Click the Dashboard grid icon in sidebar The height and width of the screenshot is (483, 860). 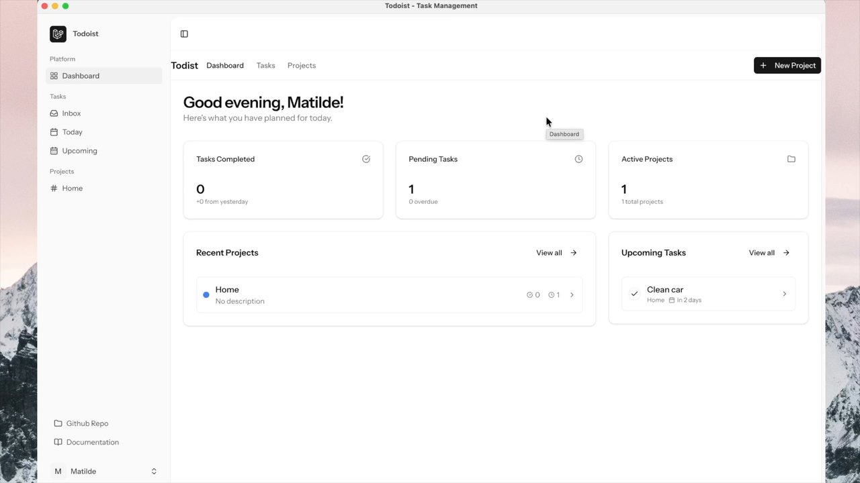pos(54,76)
